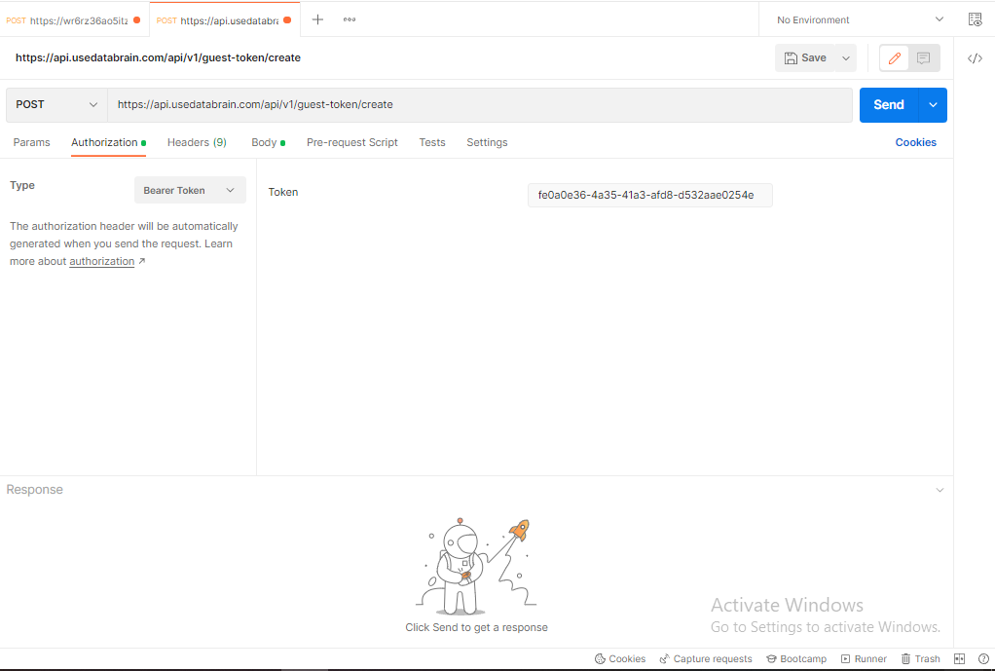995x671 pixels.
Task: Expand Save options dropdown arrow
Action: pyautogui.click(x=845, y=58)
